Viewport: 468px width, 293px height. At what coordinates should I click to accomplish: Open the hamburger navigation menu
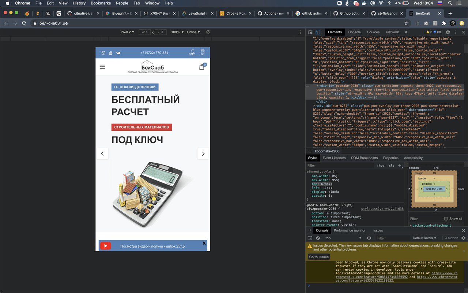[102, 67]
